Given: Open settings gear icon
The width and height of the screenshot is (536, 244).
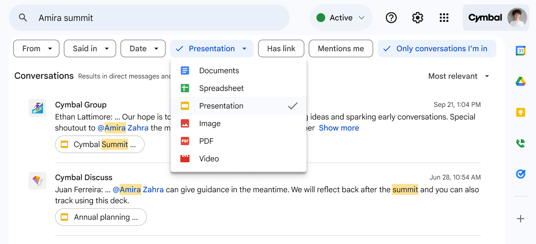Looking at the screenshot, I should pyautogui.click(x=417, y=18).
